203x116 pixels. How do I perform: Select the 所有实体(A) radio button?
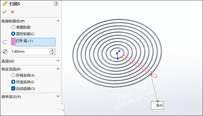[x=13, y=75]
